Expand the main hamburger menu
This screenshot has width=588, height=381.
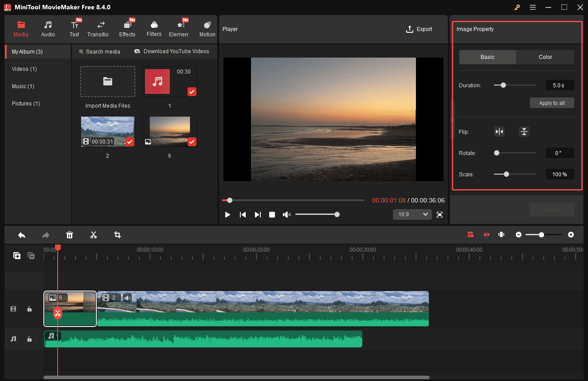click(533, 7)
